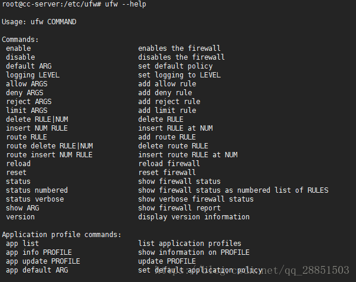The height and width of the screenshot is (282, 356).
Task: Click 'app list' command entry
Action: pyautogui.click(x=22, y=244)
